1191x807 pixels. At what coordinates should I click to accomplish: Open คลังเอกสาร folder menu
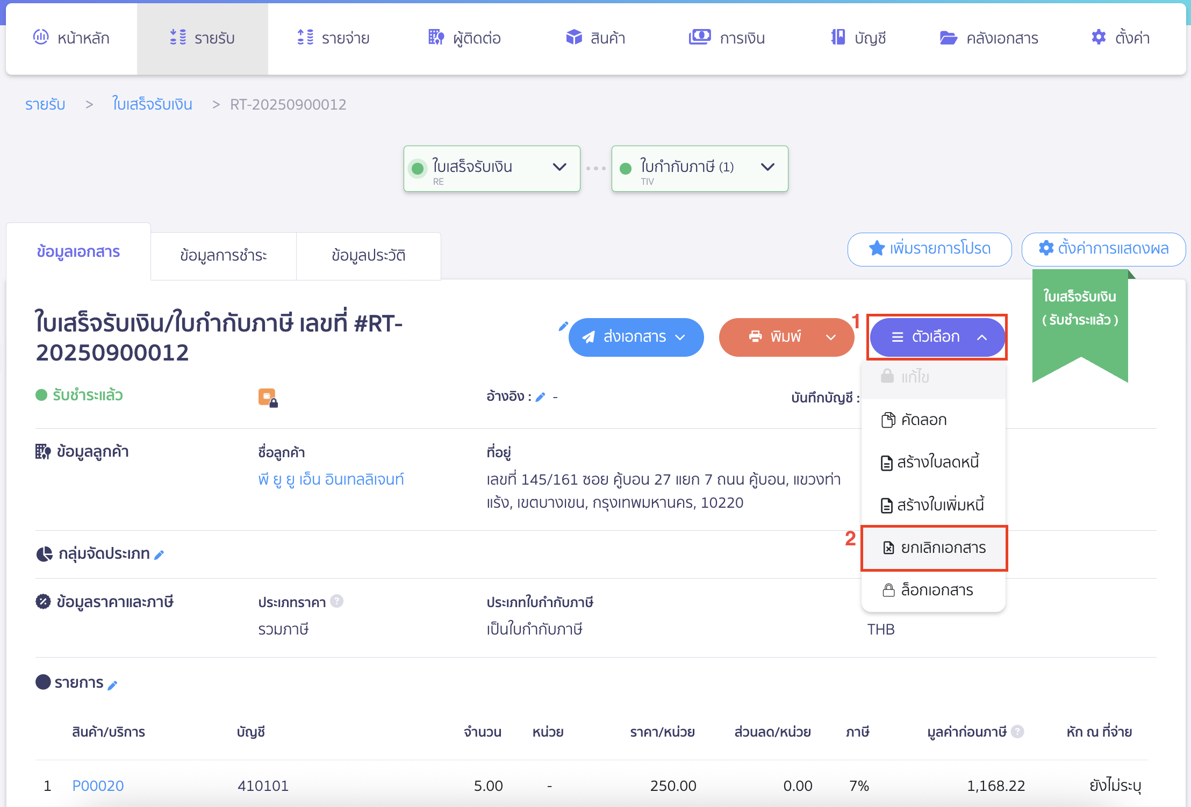point(988,38)
